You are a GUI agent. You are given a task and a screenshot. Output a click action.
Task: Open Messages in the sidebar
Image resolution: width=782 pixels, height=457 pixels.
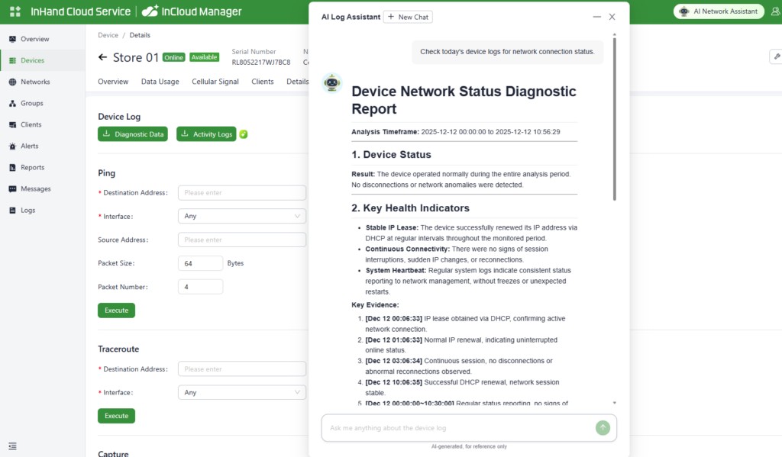(35, 188)
